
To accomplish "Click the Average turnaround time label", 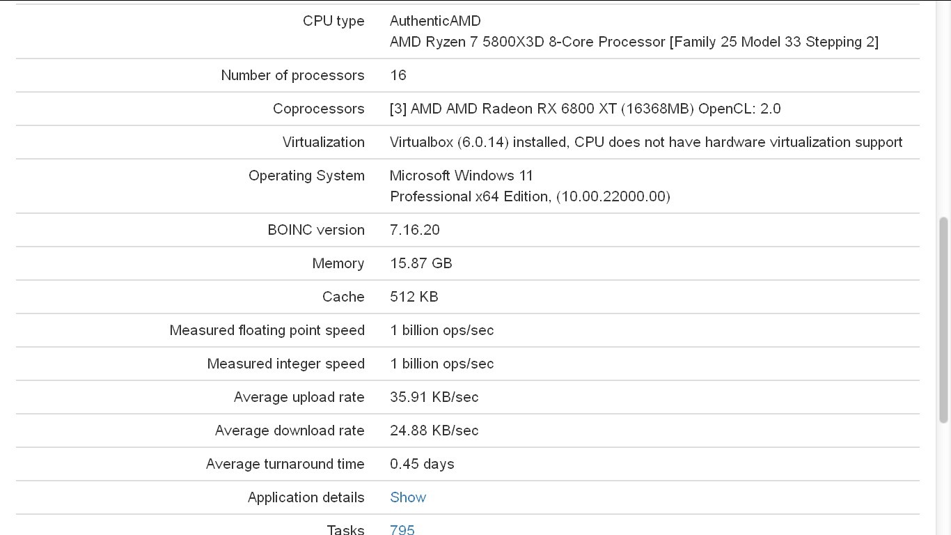I will [285, 464].
